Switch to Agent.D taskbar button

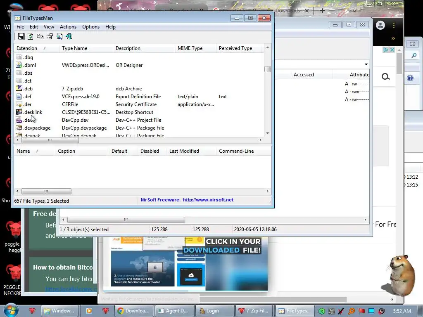[x=175, y=311]
